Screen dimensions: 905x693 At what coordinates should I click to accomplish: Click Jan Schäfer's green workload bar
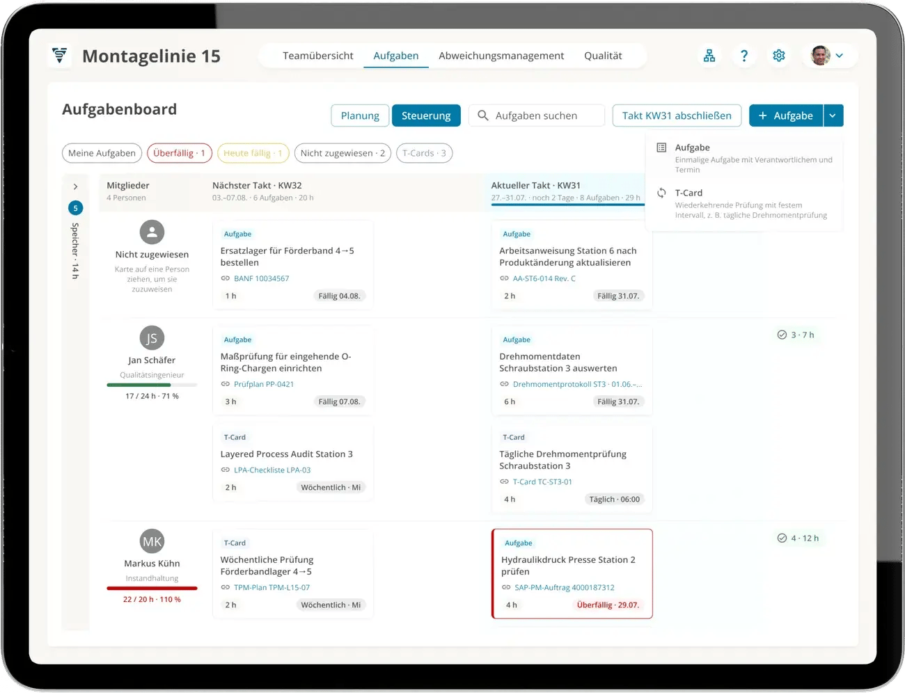click(x=152, y=385)
